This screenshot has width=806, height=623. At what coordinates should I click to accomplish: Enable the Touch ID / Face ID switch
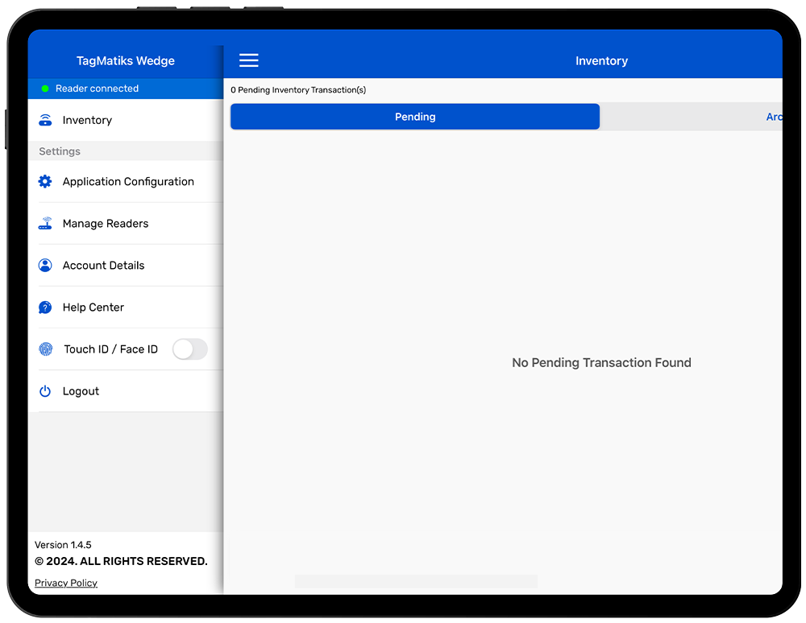189,349
